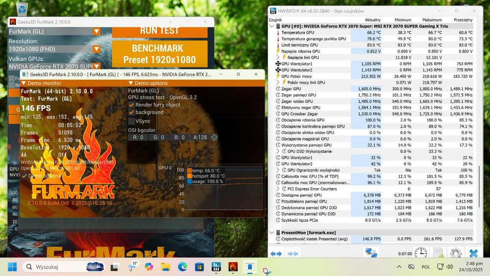The image size is (490, 276).
Task: Show hidden tray icons chevron
Action: tap(399, 267)
